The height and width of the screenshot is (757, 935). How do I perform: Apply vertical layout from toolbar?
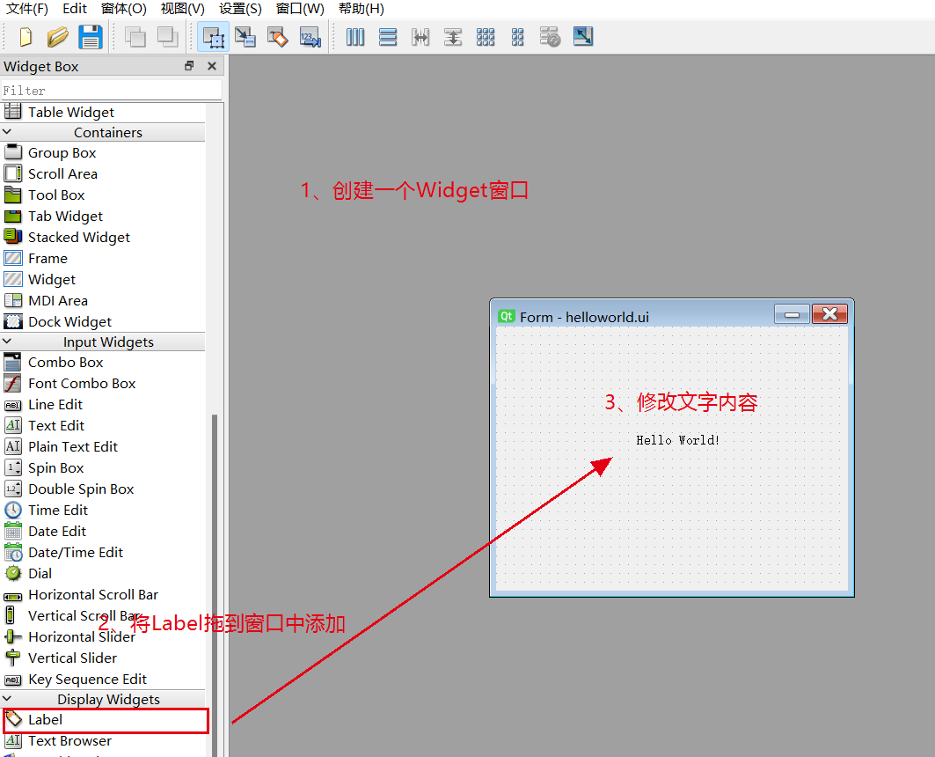coord(388,37)
